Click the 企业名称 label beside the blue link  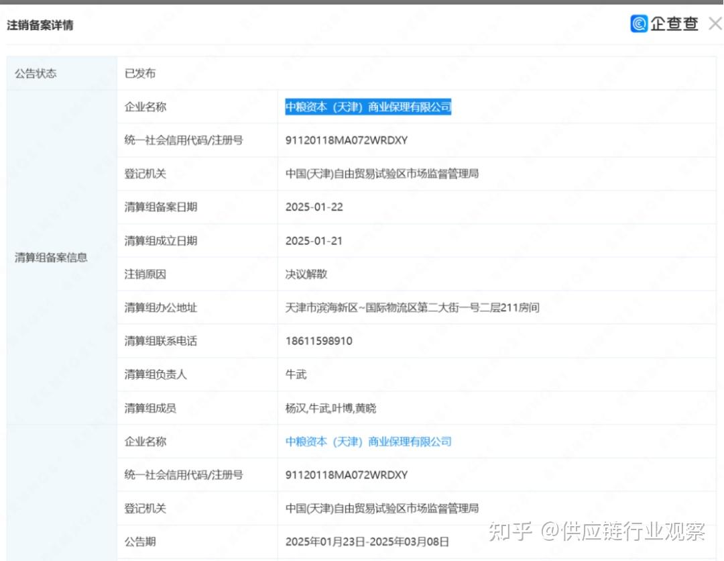pyautogui.click(x=145, y=442)
